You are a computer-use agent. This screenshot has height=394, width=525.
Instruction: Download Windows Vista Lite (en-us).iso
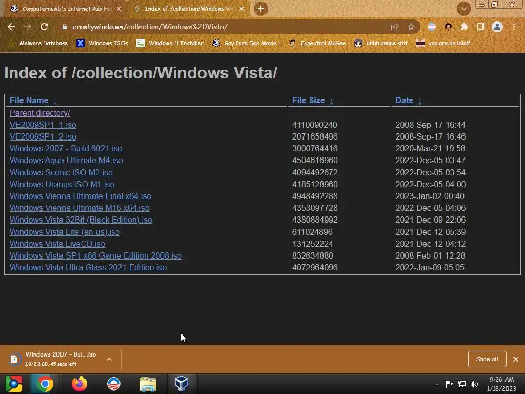(65, 232)
